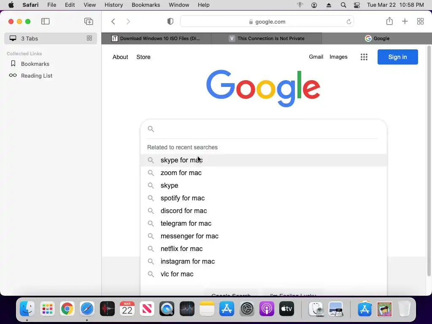Select the Google tab
Image resolution: width=432 pixels, height=324 pixels.
point(377,38)
